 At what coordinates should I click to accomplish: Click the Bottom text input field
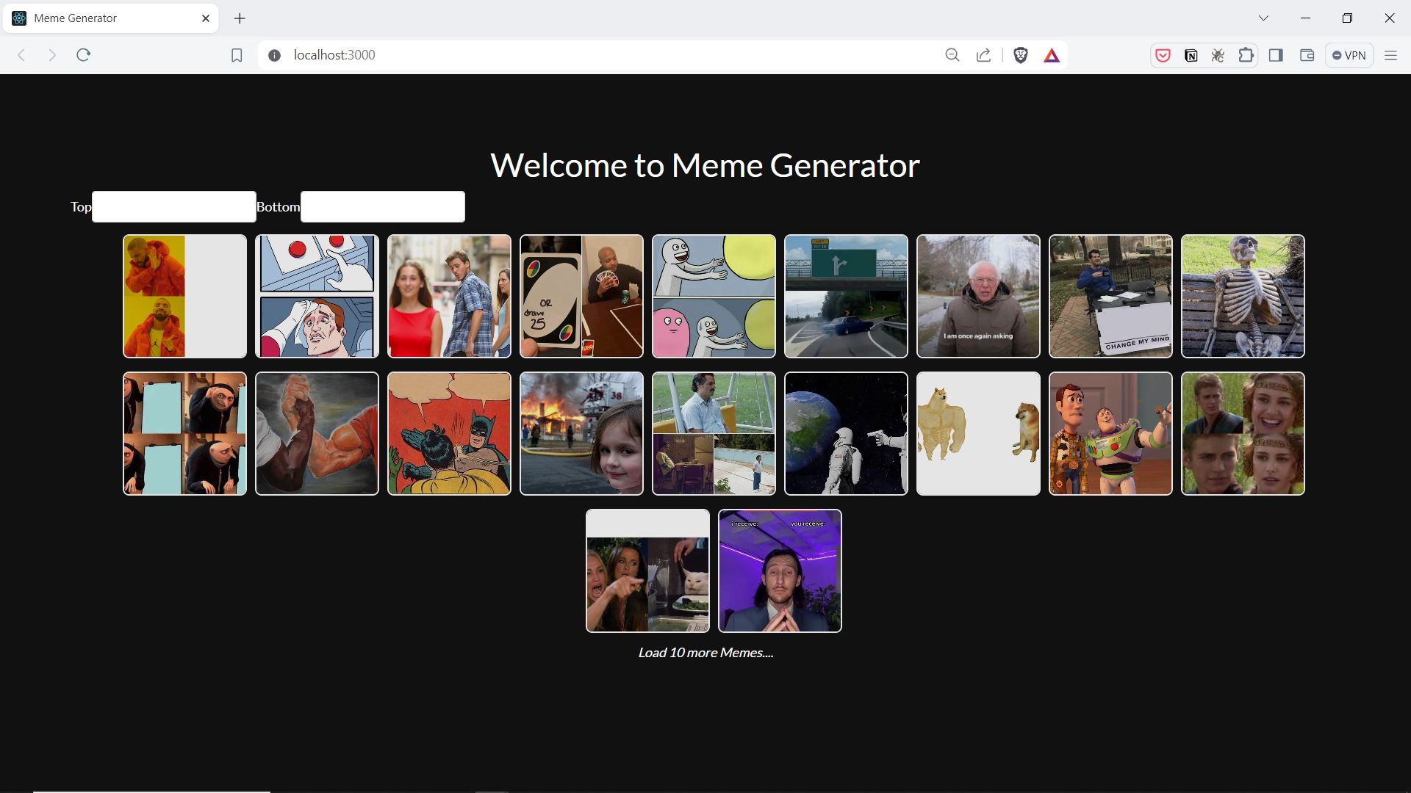[x=382, y=207]
